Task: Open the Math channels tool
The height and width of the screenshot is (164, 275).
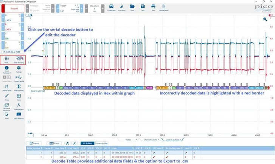Action: tap(19, 87)
